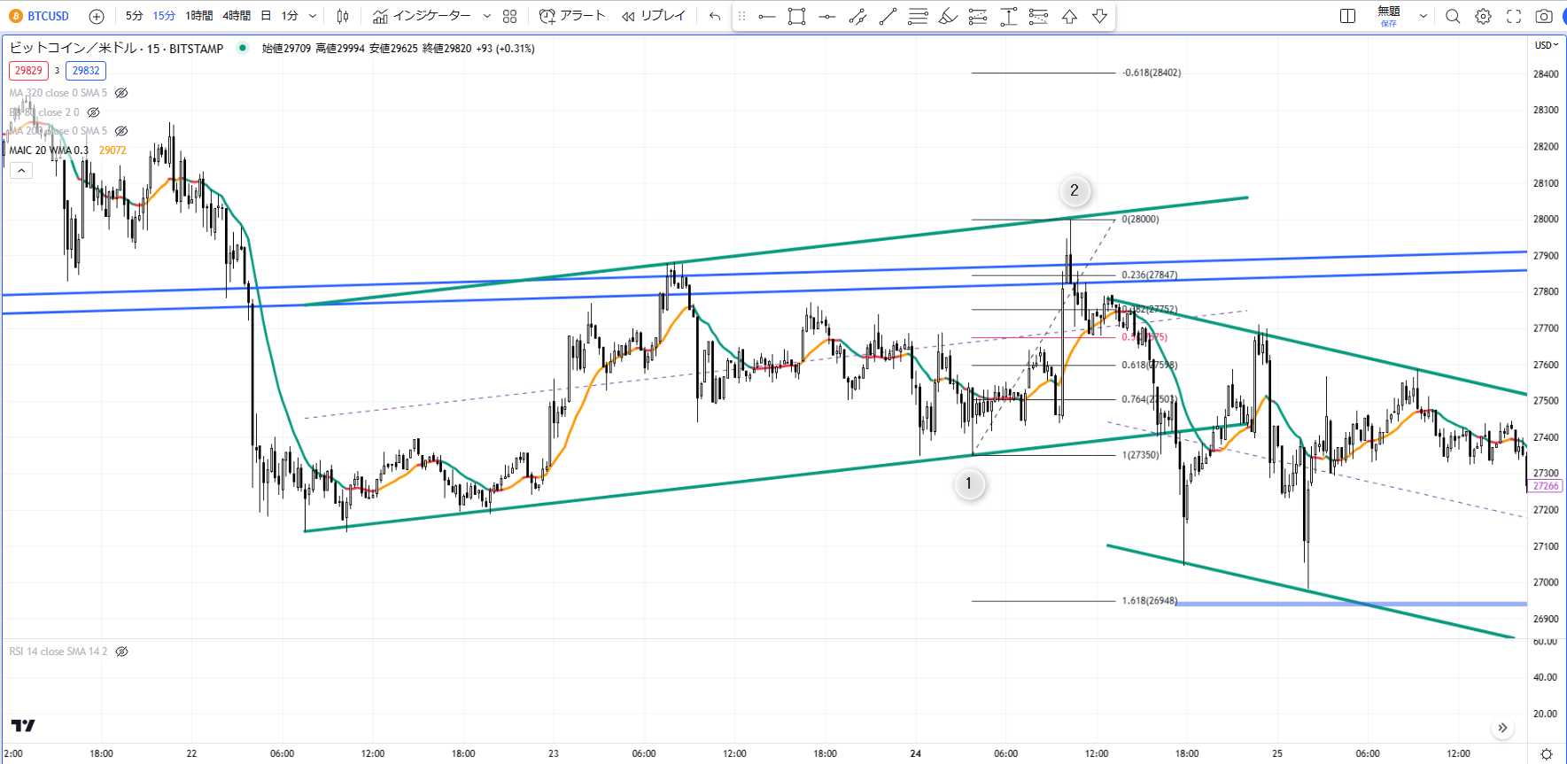The width and height of the screenshot is (1567, 764).
Task: Switch to the 5分 timeframe
Action: click(134, 16)
